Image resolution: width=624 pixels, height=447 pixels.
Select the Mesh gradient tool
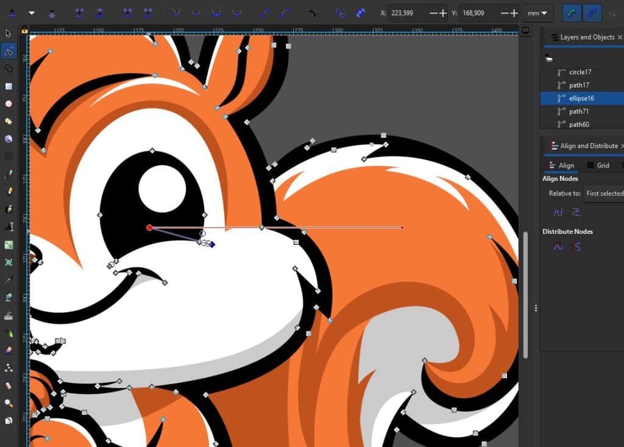tap(9, 262)
